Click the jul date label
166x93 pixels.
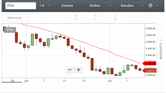[110, 81]
